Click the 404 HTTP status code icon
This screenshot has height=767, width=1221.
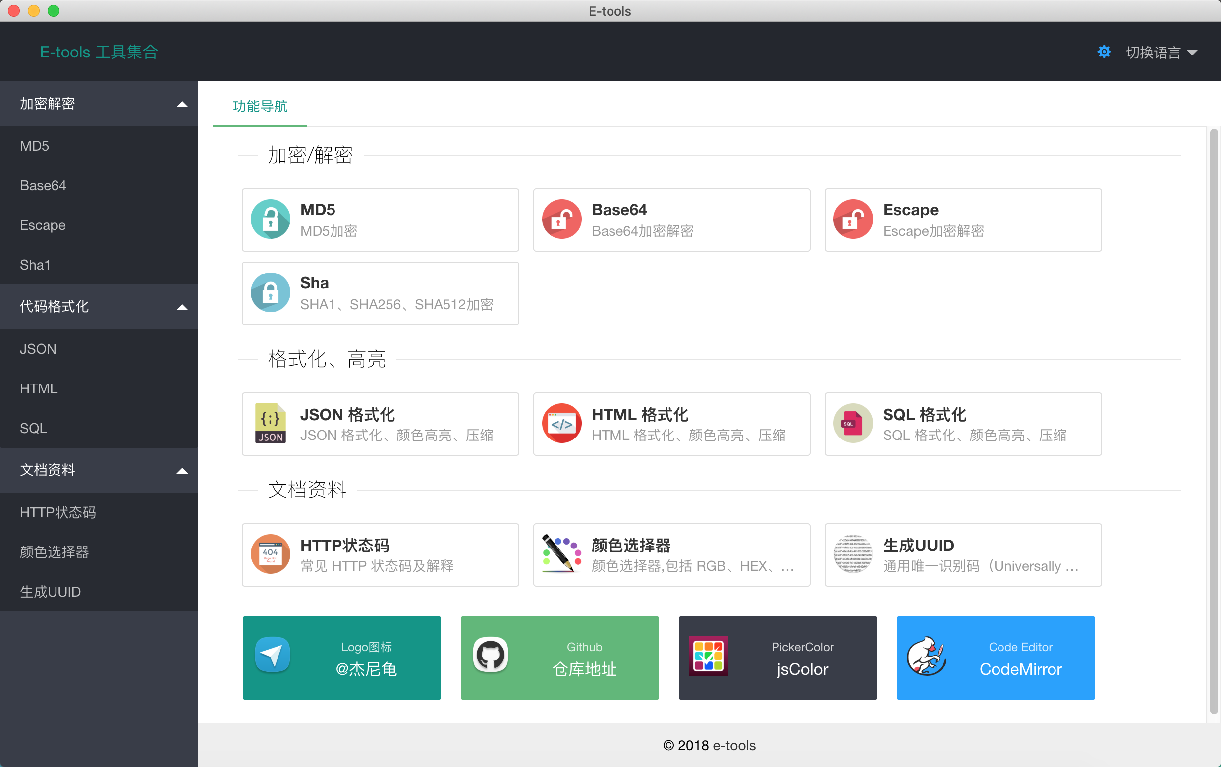(x=270, y=554)
